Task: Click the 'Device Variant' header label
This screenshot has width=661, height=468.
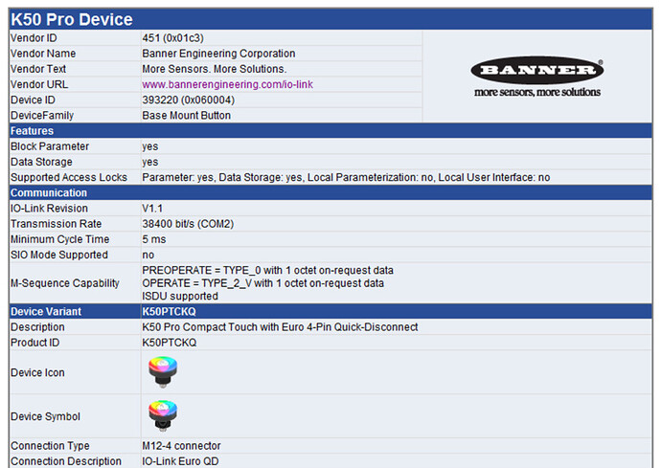Action: [46, 311]
